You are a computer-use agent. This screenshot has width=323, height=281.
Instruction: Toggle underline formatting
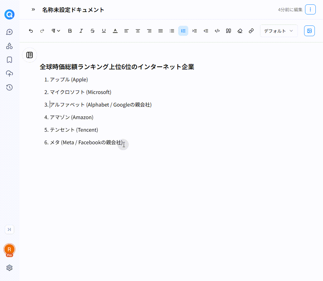104,31
